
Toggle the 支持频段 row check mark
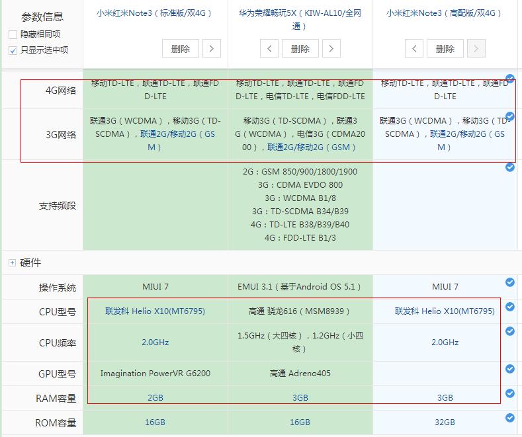(509, 167)
